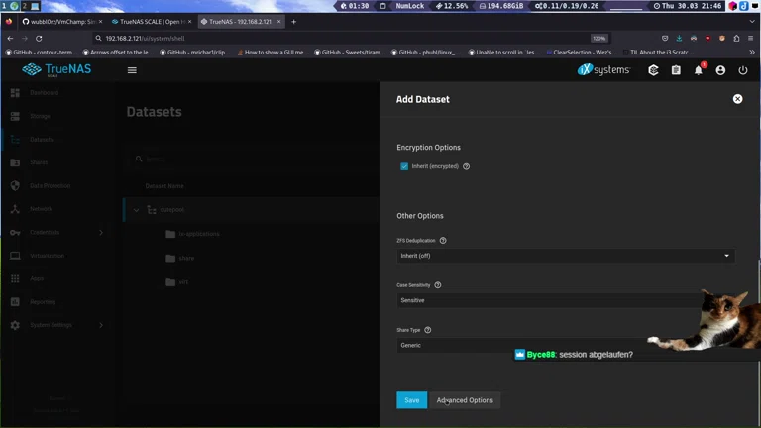
Task: Uncheck the Inherit (encrypted) checkbox
Action: (404, 166)
